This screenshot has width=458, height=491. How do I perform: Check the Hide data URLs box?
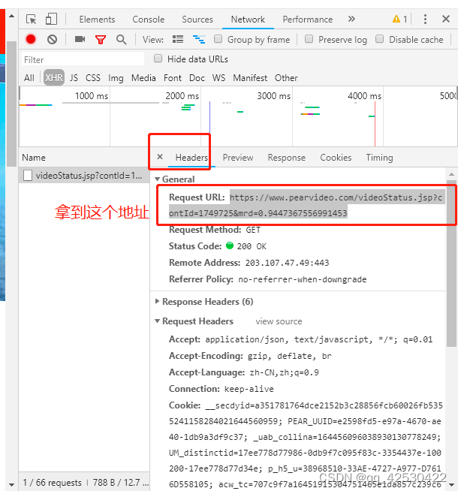click(x=158, y=59)
